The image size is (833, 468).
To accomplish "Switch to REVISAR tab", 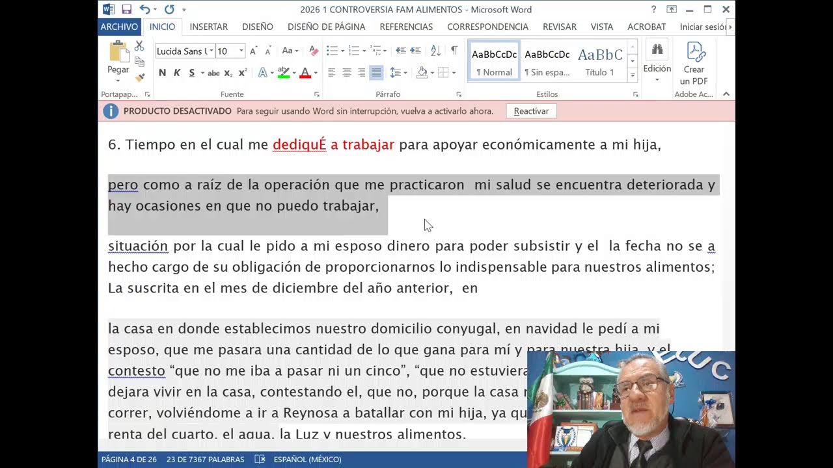I will pyautogui.click(x=560, y=27).
